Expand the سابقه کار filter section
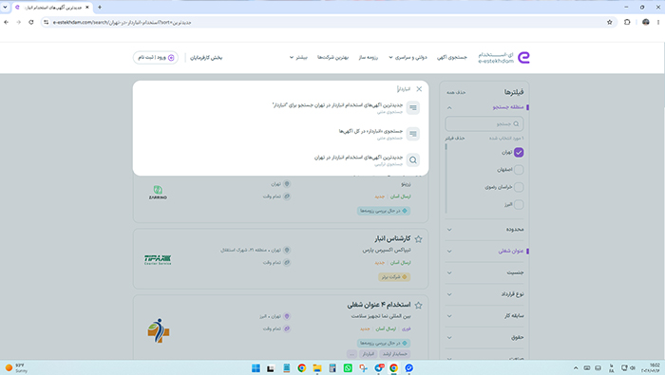 (x=449, y=316)
